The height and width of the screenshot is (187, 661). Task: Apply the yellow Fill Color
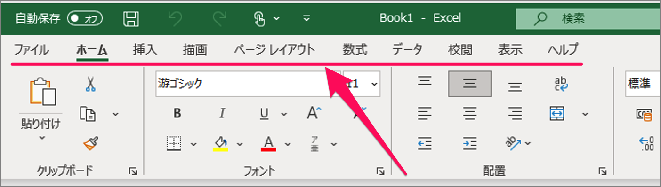tap(220, 144)
